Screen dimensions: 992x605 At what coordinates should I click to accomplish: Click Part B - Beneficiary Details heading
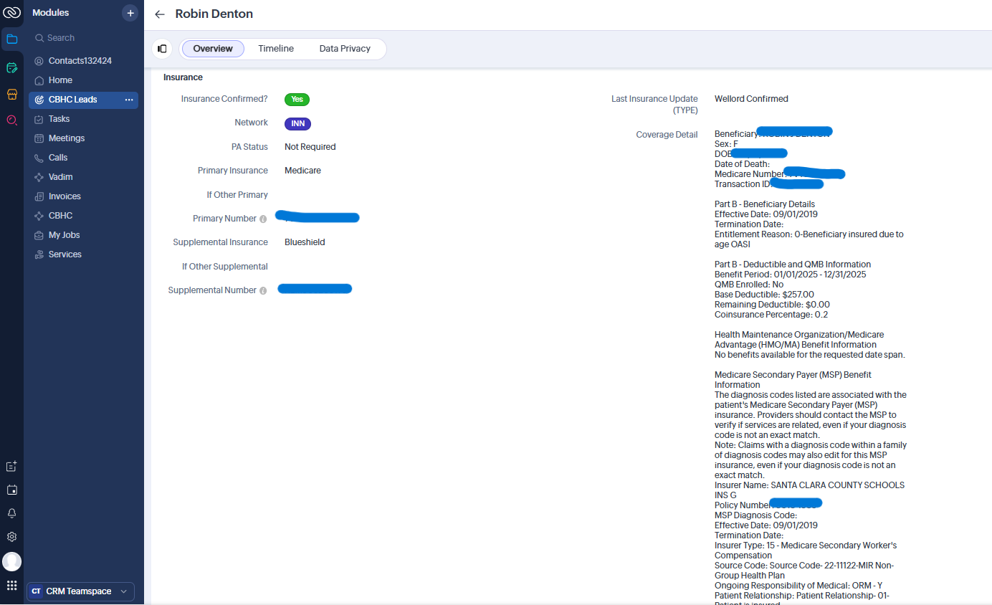click(765, 204)
